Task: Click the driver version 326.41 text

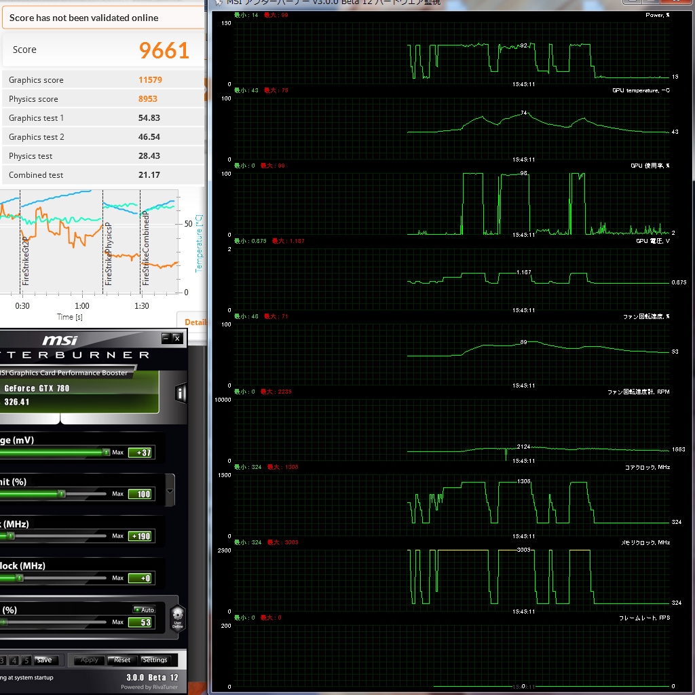Action: tap(17, 402)
